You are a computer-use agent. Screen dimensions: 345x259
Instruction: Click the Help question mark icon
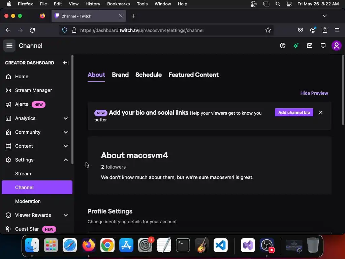[283, 46]
